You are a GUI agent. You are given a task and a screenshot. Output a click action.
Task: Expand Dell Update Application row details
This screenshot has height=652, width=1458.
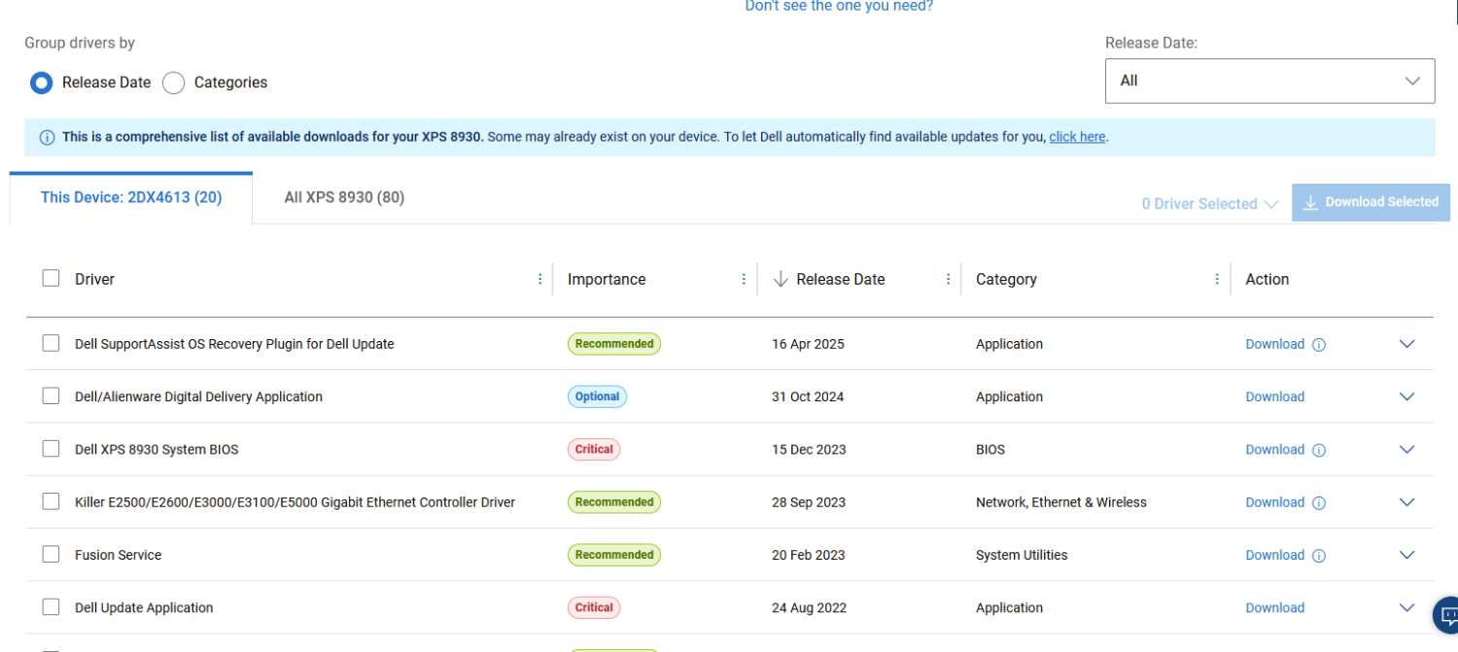coord(1406,607)
